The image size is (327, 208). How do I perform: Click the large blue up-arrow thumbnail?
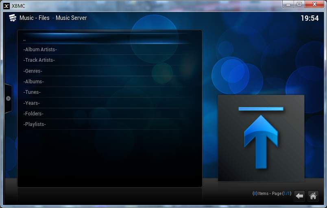(261, 138)
